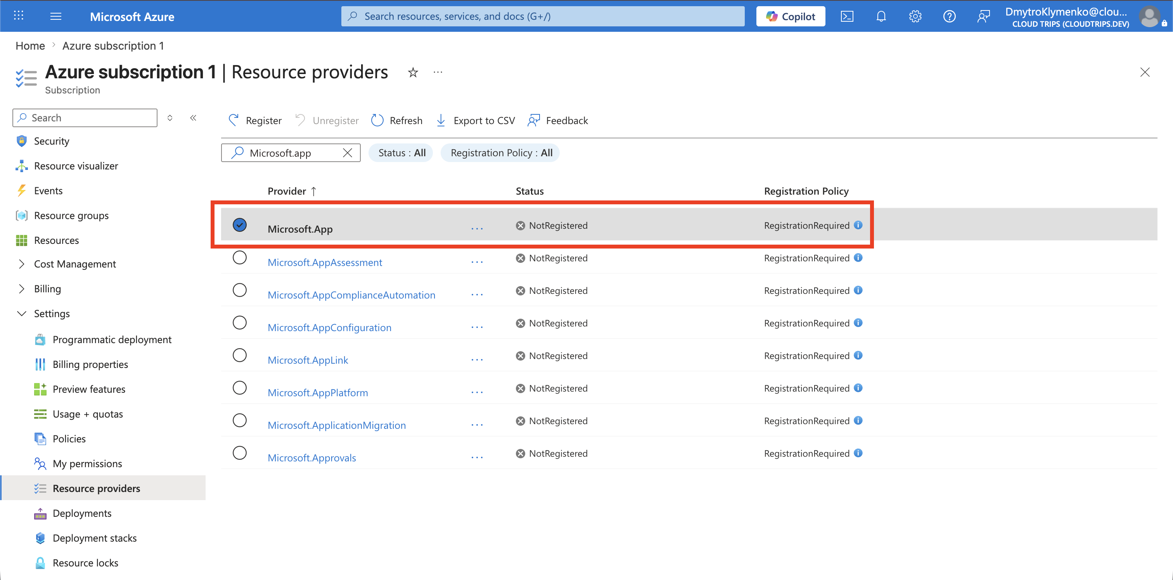Image resolution: width=1173 pixels, height=580 pixels.
Task: Select the Microsoft.AppConfiguration radio button
Action: point(239,323)
